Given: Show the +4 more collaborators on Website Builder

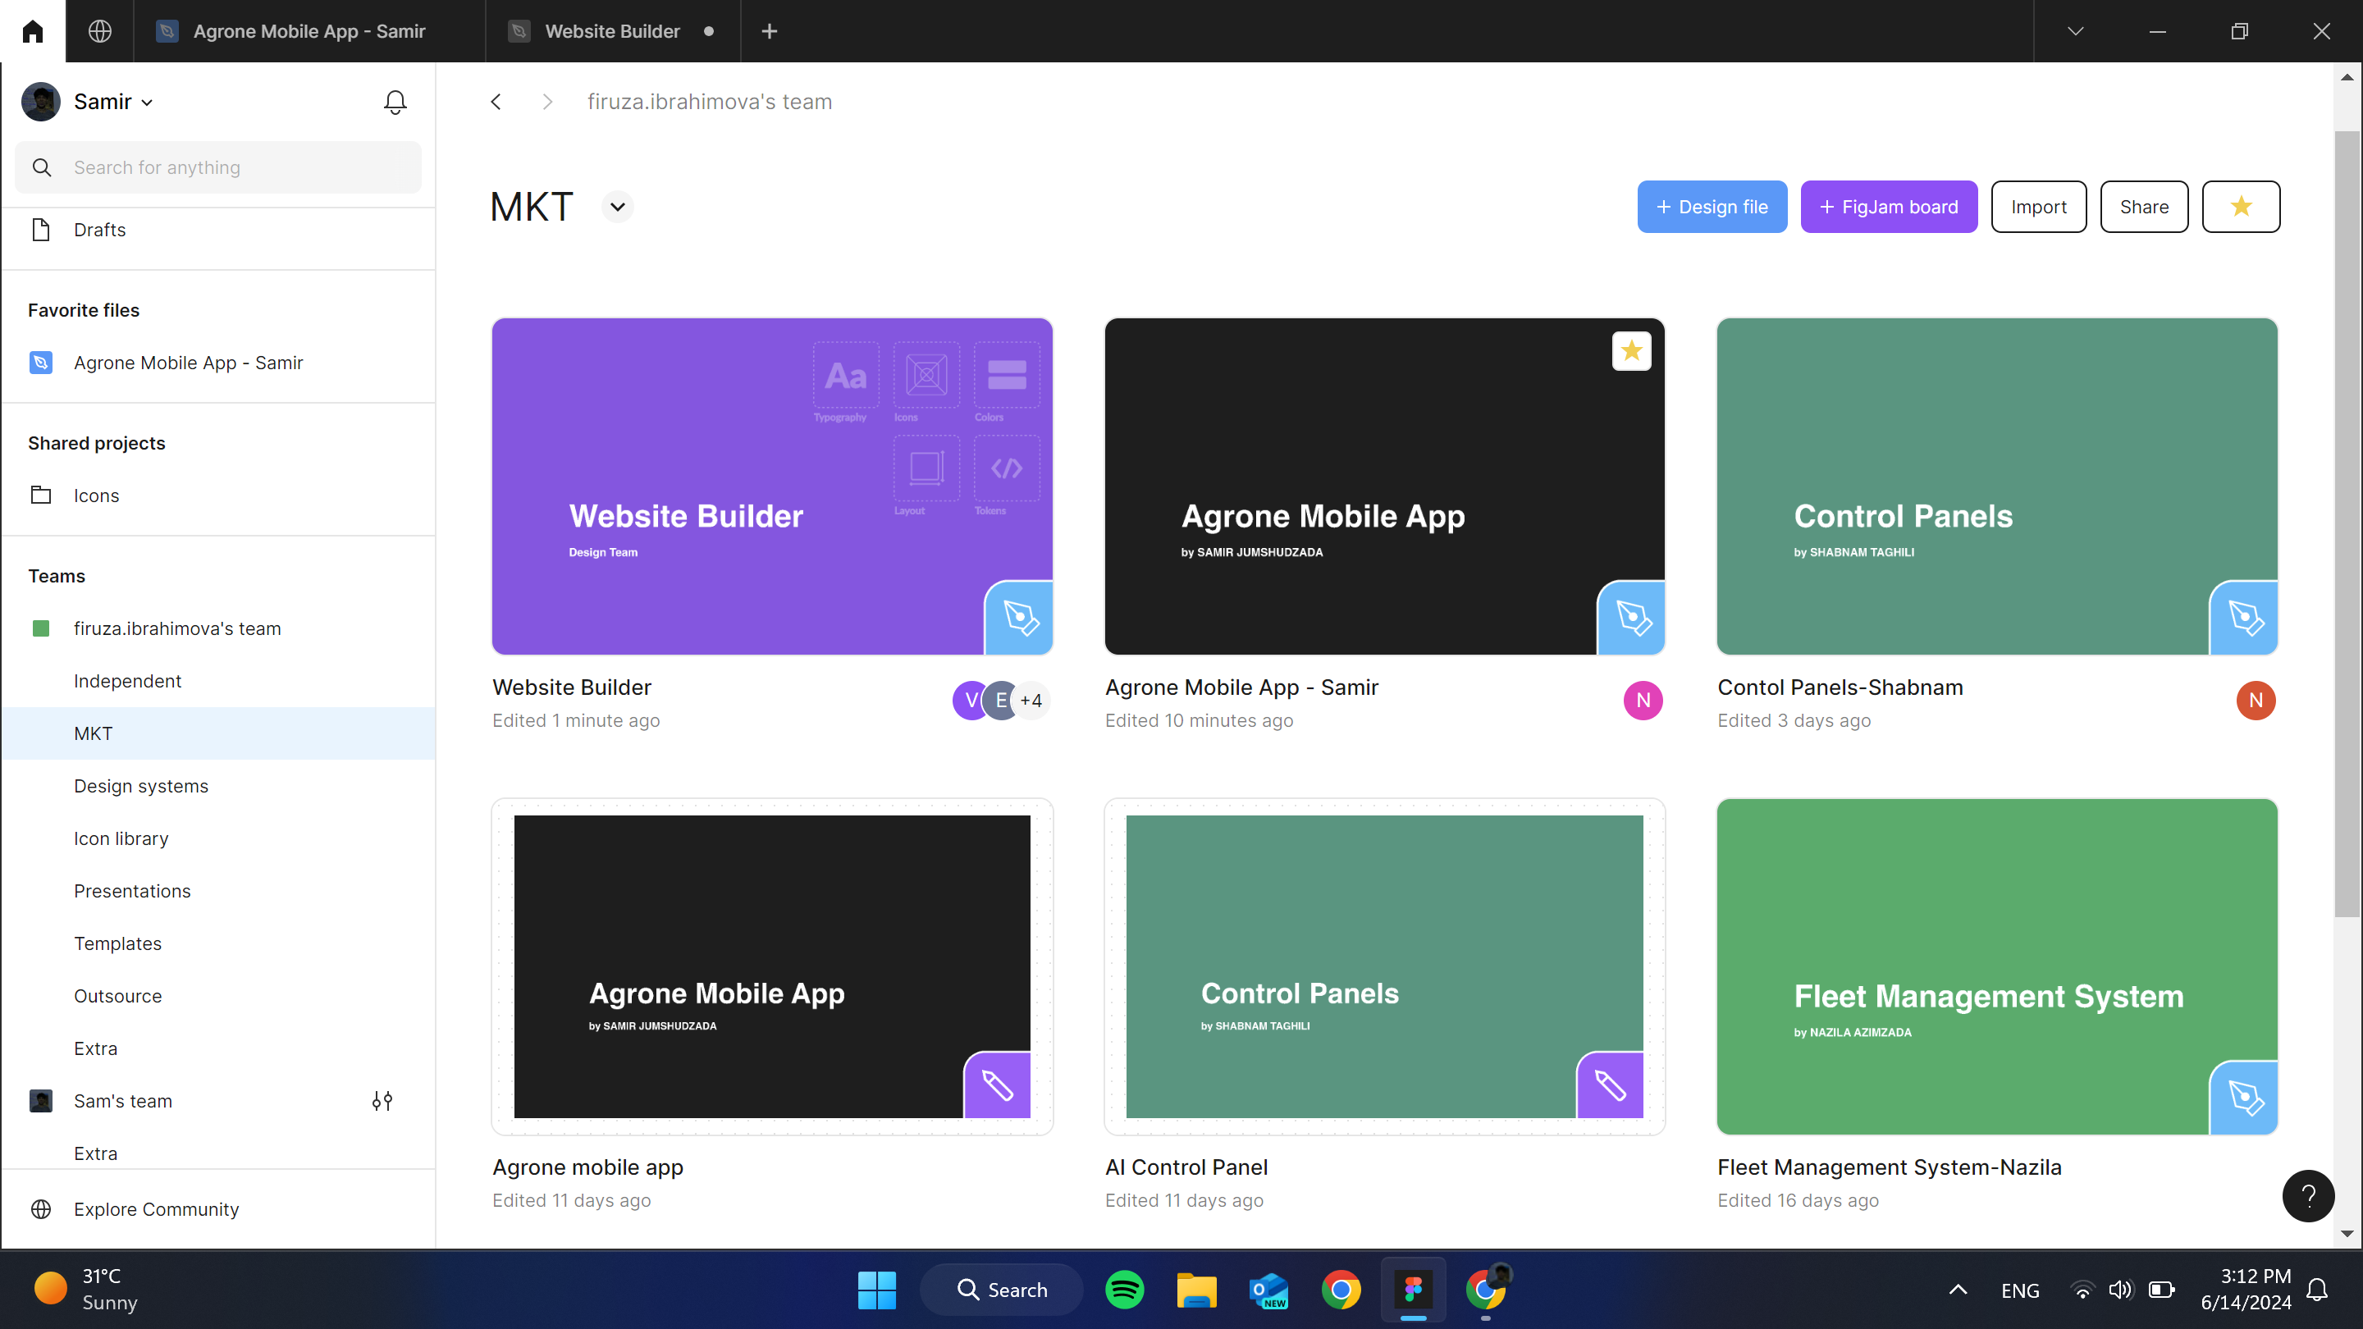Looking at the screenshot, I should [x=1032, y=701].
